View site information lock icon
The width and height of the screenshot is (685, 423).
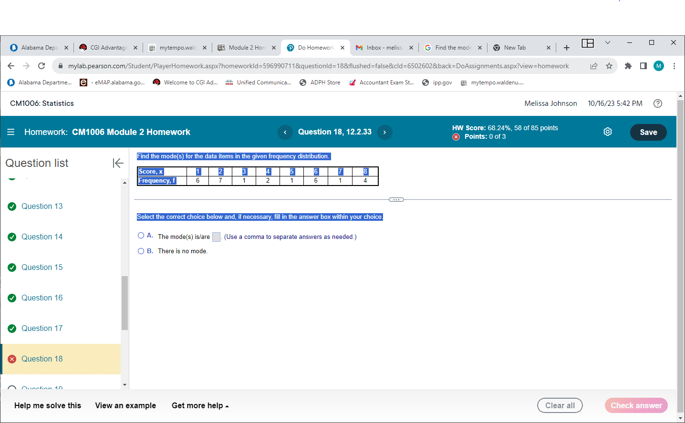tap(61, 66)
